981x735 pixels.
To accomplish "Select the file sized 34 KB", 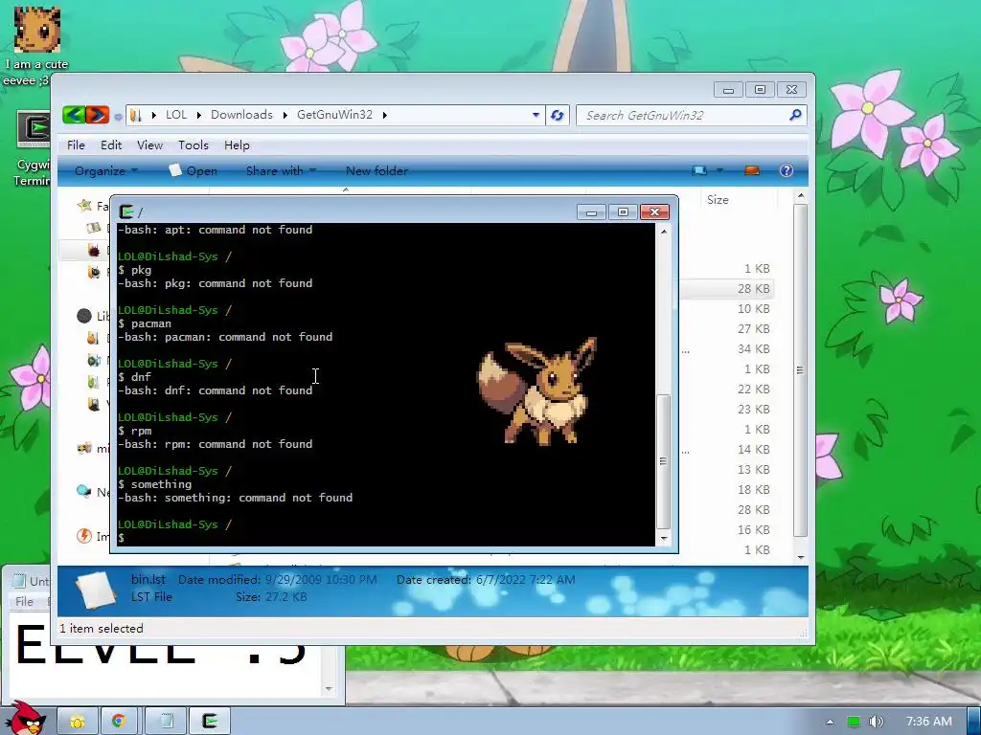I will pos(753,348).
